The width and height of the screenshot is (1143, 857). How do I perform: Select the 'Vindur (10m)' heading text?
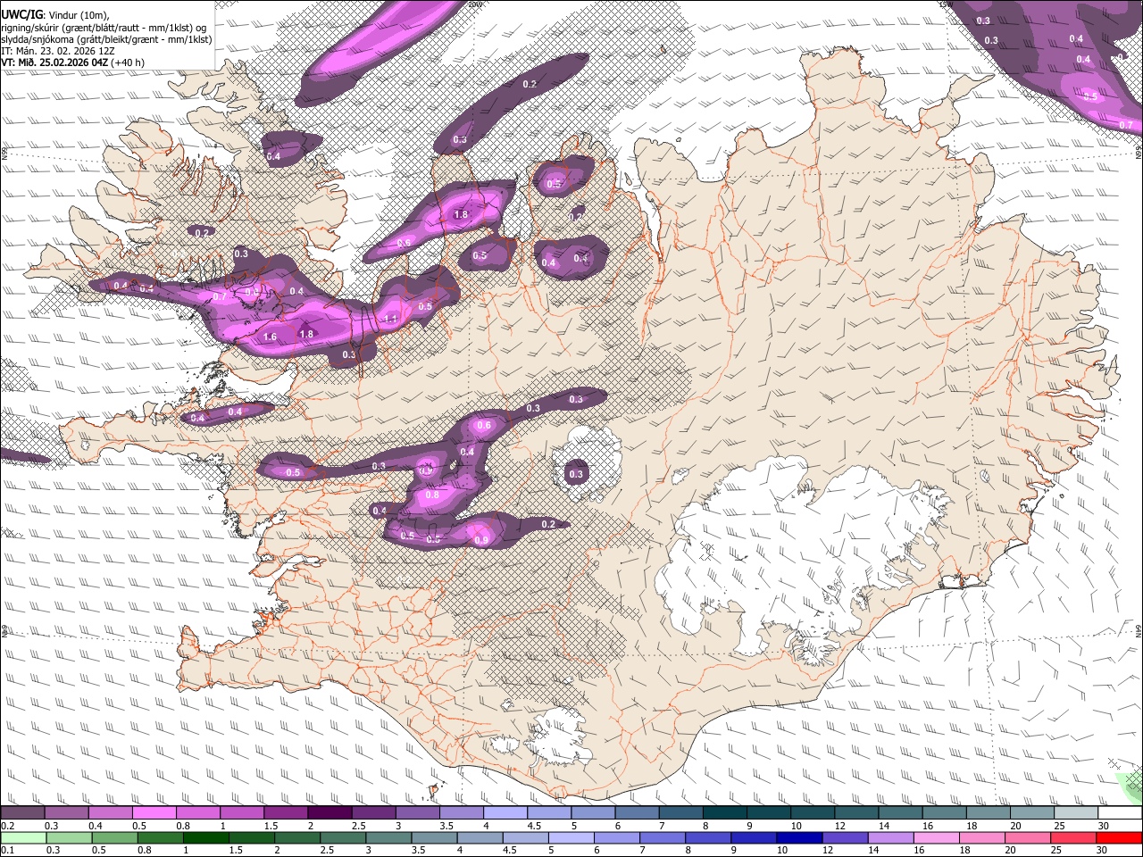tap(78, 15)
